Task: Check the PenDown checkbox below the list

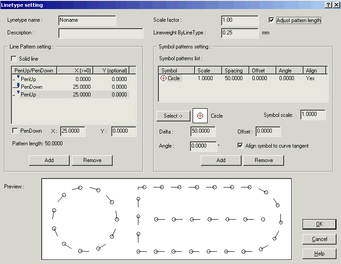Action: (x=15, y=130)
